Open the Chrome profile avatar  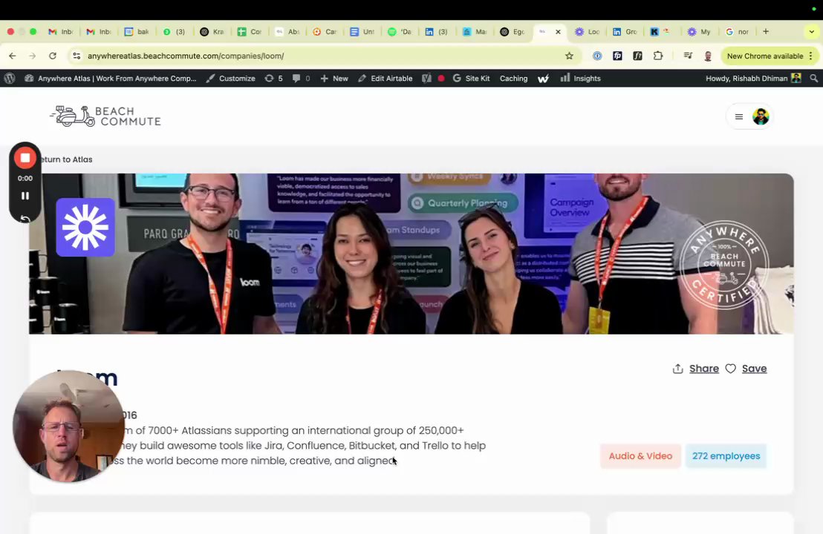point(708,56)
